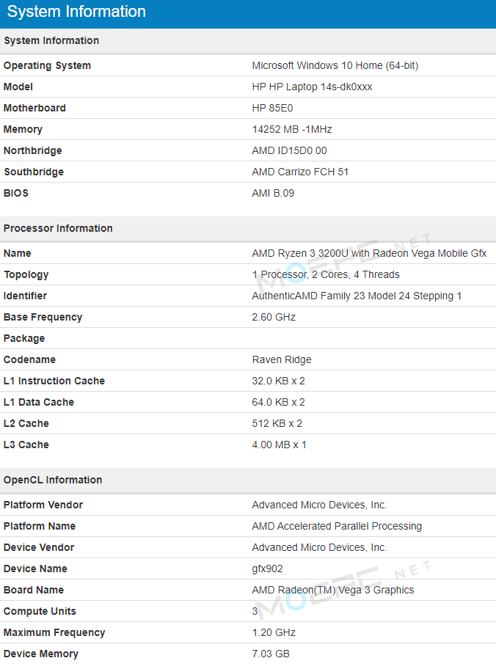The image size is (496, 669).
Task: Select 'AMD ID15D0 00' northbridge value
Action: (x=289, y=150)
